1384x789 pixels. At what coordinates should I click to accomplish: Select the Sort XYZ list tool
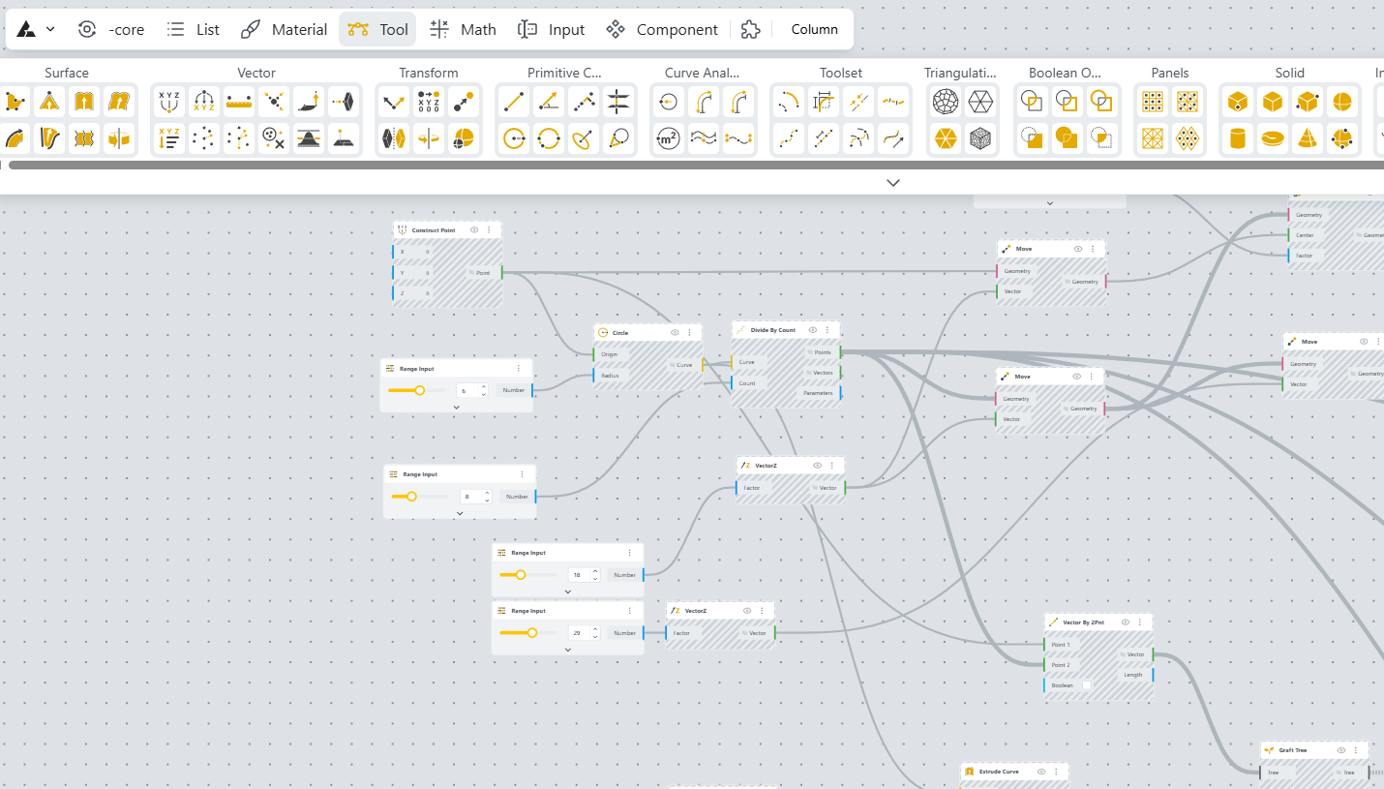click(x=169, y=138)
